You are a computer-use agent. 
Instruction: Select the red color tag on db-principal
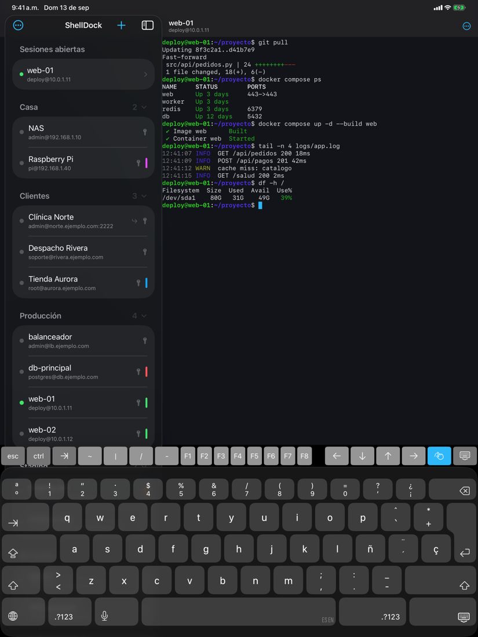(147, 372)
